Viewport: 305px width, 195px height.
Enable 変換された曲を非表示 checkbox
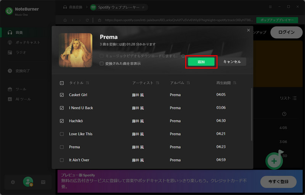point(101,64)
